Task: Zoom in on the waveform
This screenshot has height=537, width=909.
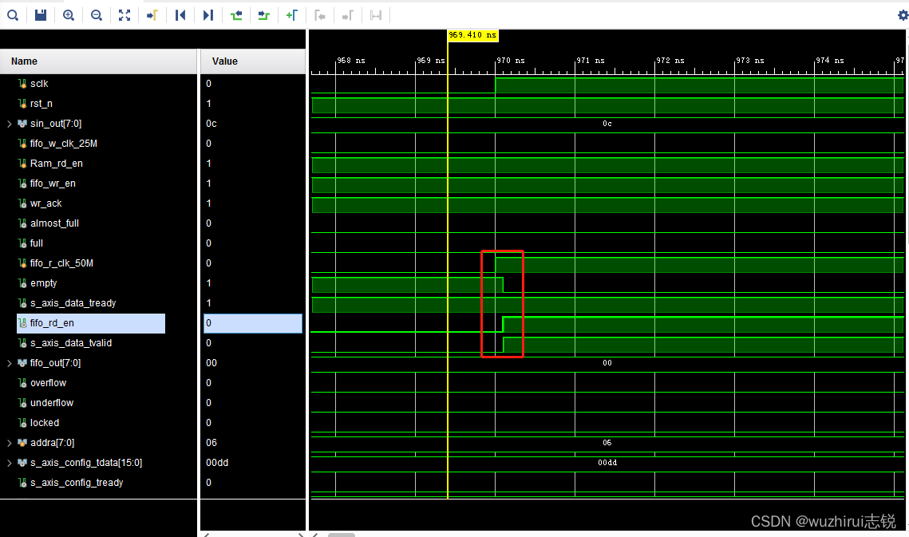Action: point(69,15)
